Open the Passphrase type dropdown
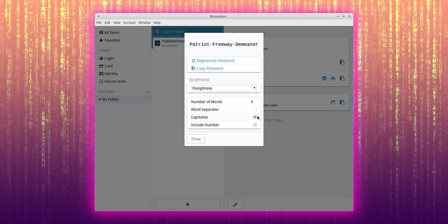Screen dimensions: 448x224 click(223, 88)
